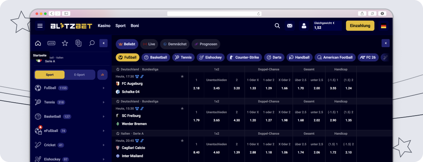423x162 pixels.
Task: Open the bet slip document icon
Action: 79,43
